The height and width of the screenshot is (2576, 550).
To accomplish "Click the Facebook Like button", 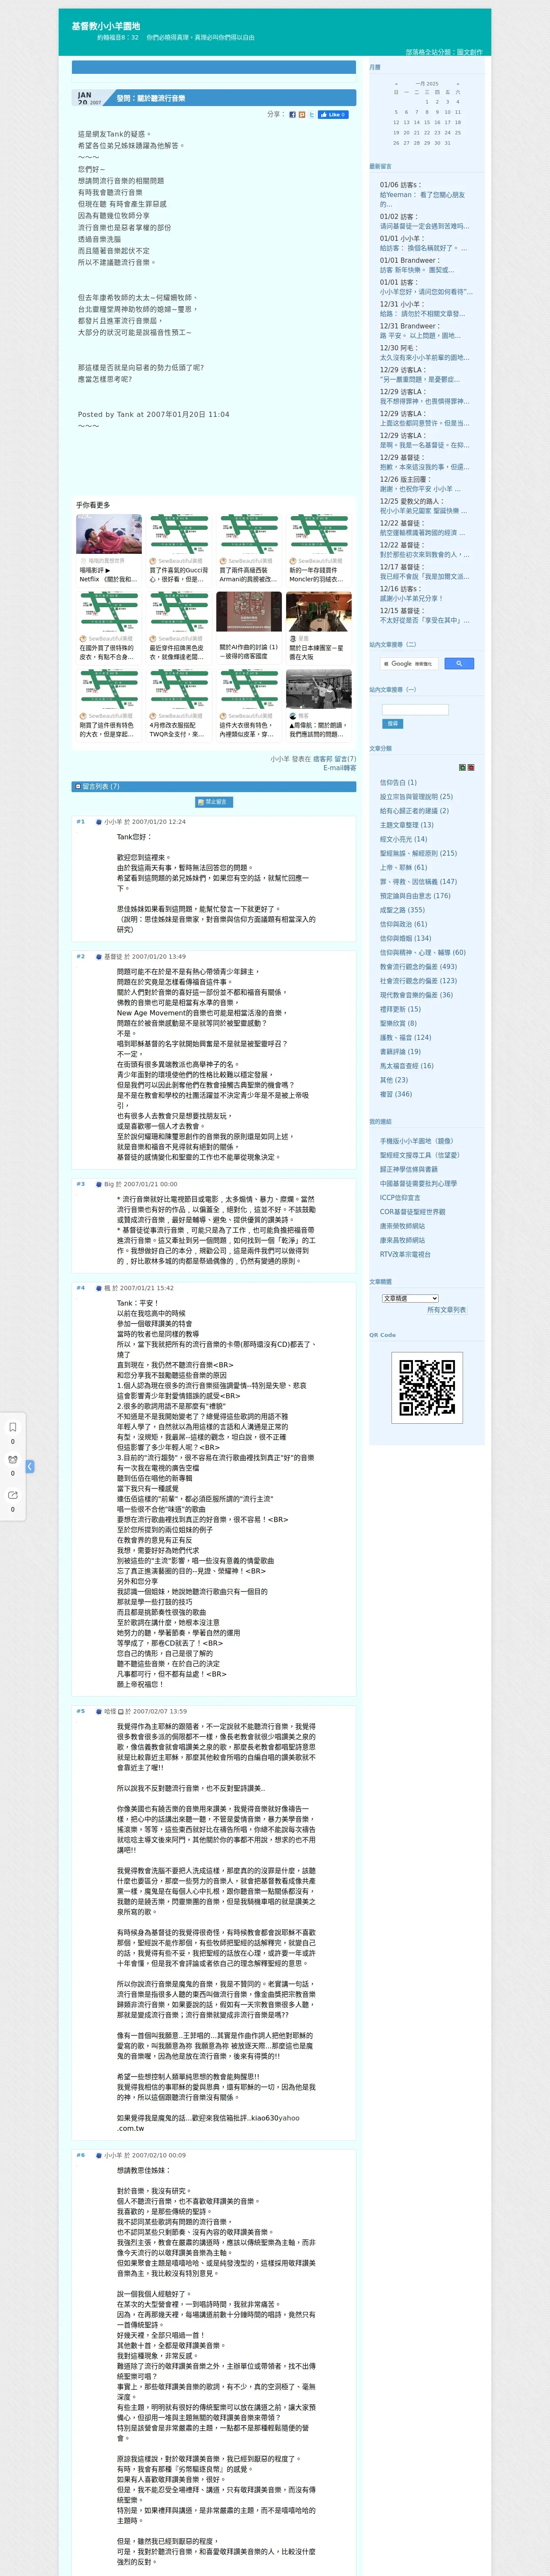I will [332, 115].
